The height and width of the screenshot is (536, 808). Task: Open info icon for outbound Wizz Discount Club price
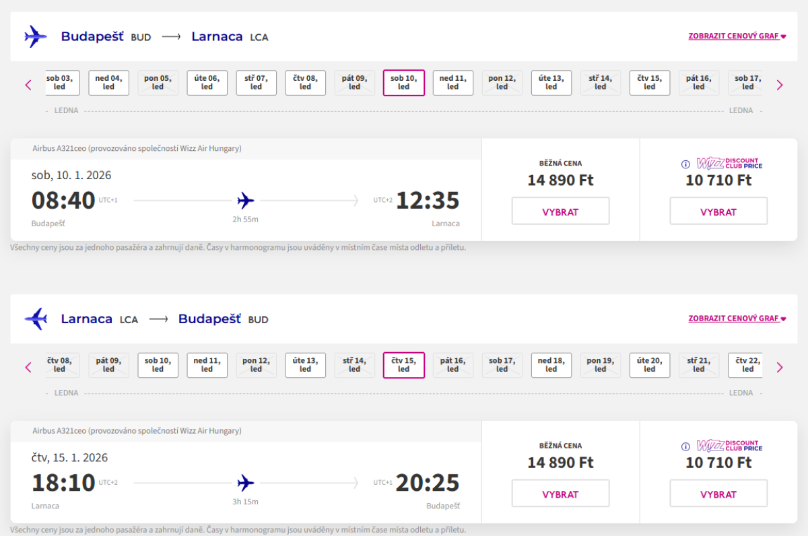click(x=685, y=164)
